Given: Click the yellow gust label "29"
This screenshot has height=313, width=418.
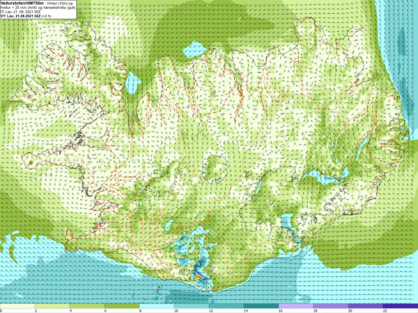Looking at the screenshot, I should coord(198,277).
